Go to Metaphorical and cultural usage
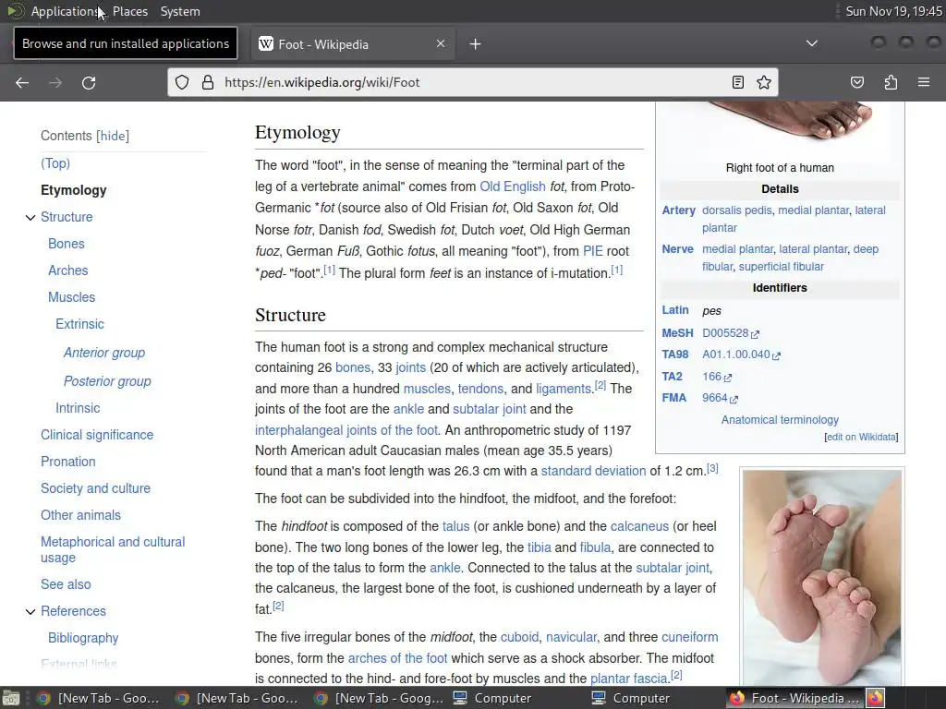This screenshot has height=709, width=946. click(113, 550)
